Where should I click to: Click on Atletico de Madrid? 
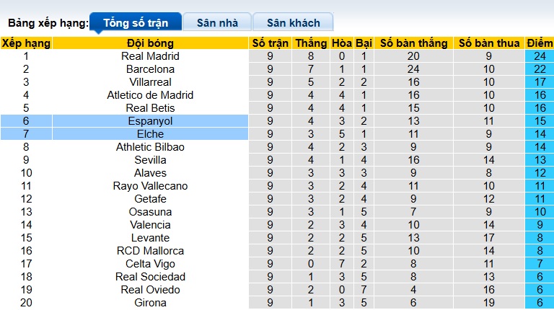coord(150,95)
